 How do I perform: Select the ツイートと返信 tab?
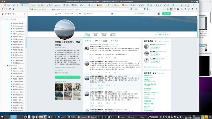[x=101, y=41]
